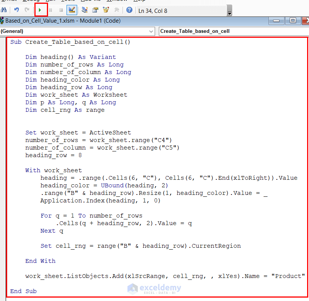
Task: Click the VBA module icon in the title bar
Action: (2, 21)
